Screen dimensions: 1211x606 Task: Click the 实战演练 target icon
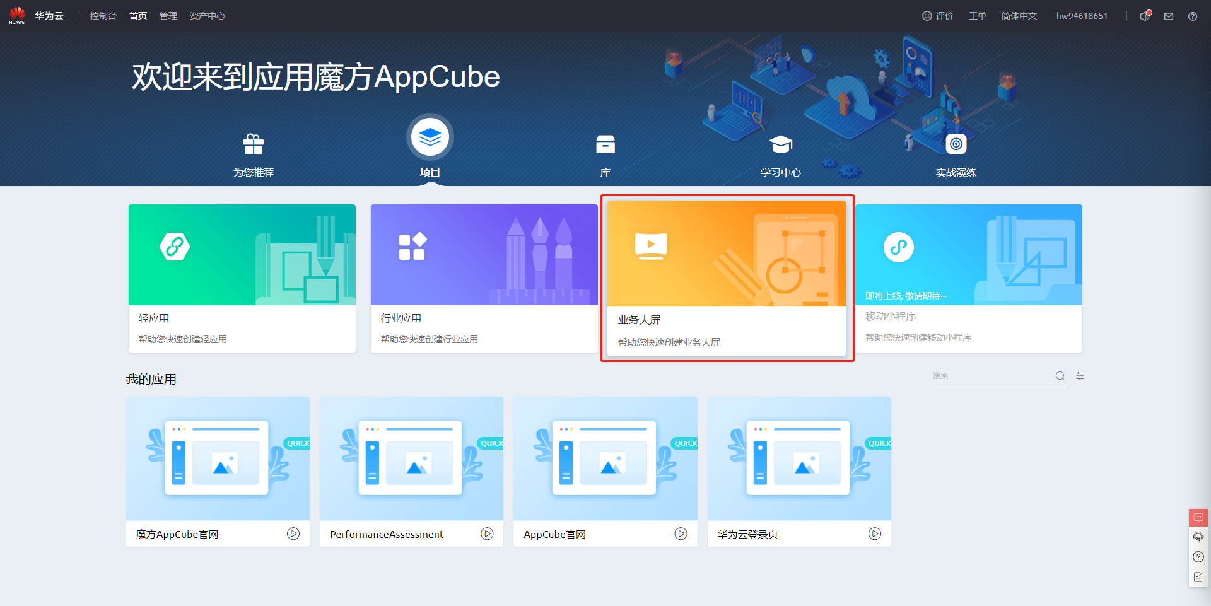(x=956, y=144)
